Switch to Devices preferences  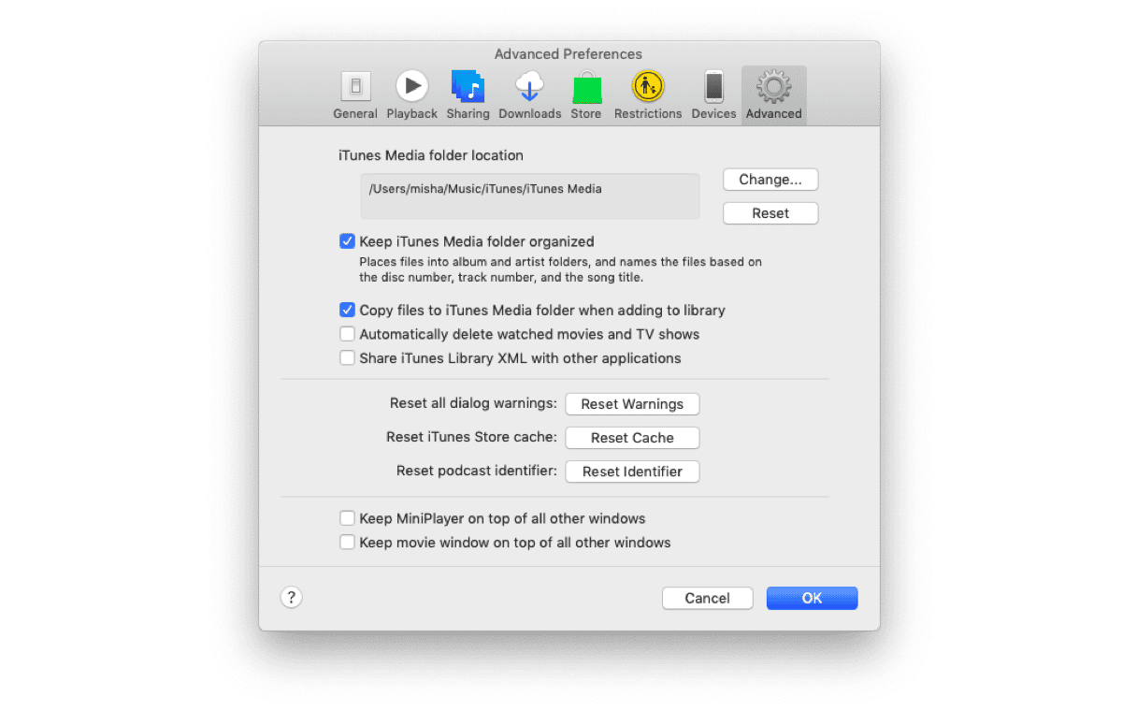coord(713,95)
